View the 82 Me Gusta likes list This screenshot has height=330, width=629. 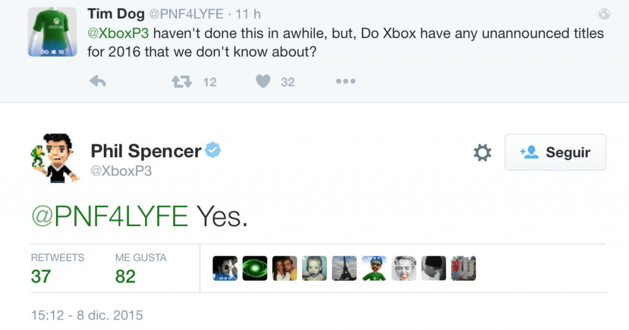pyautogui.click(x=125, y=277)
